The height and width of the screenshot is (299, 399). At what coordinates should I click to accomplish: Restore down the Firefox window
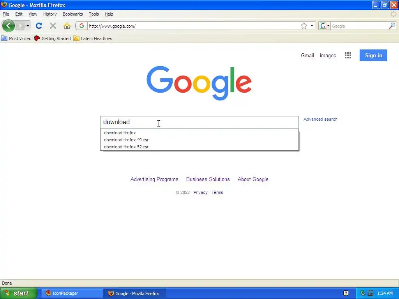click(385, 5)
